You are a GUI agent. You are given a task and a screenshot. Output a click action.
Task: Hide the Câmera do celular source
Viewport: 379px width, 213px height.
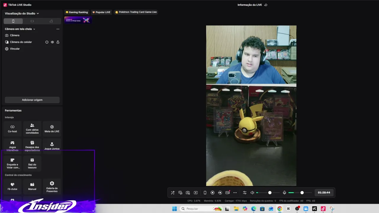point(52,42)
